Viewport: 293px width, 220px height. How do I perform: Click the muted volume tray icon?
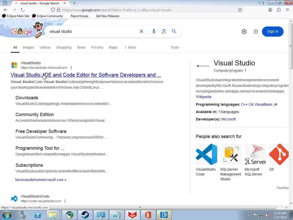tap(267, 215)
